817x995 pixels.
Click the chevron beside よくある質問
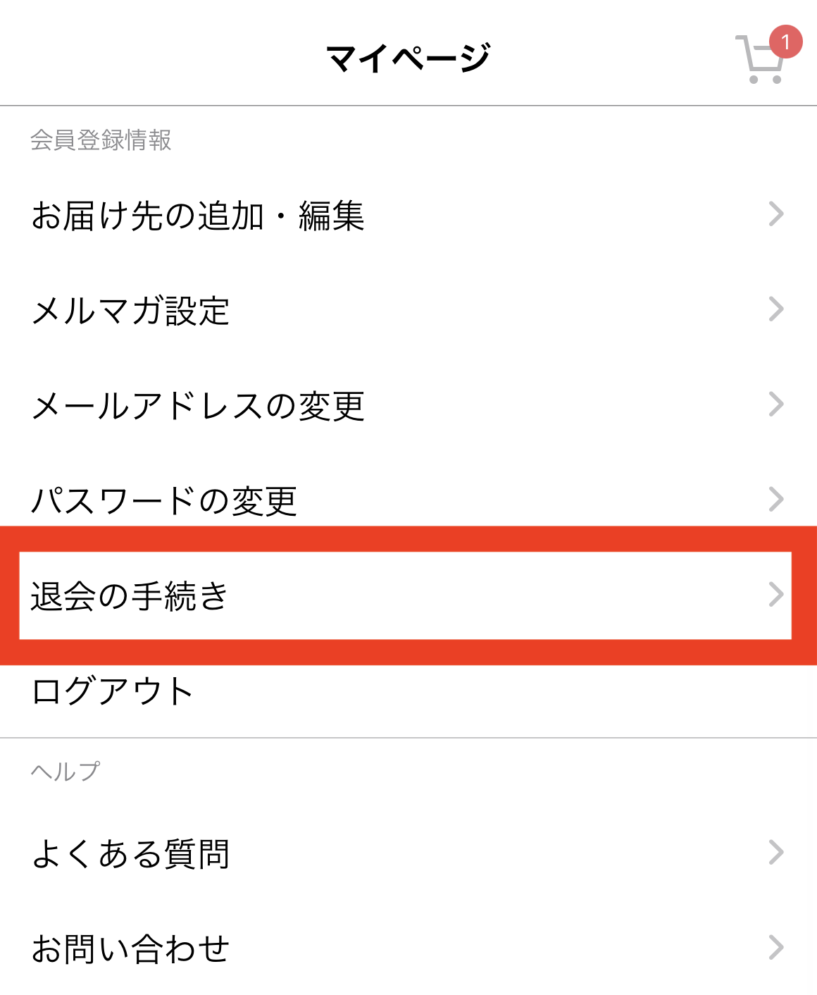click(x=777, y=855)
